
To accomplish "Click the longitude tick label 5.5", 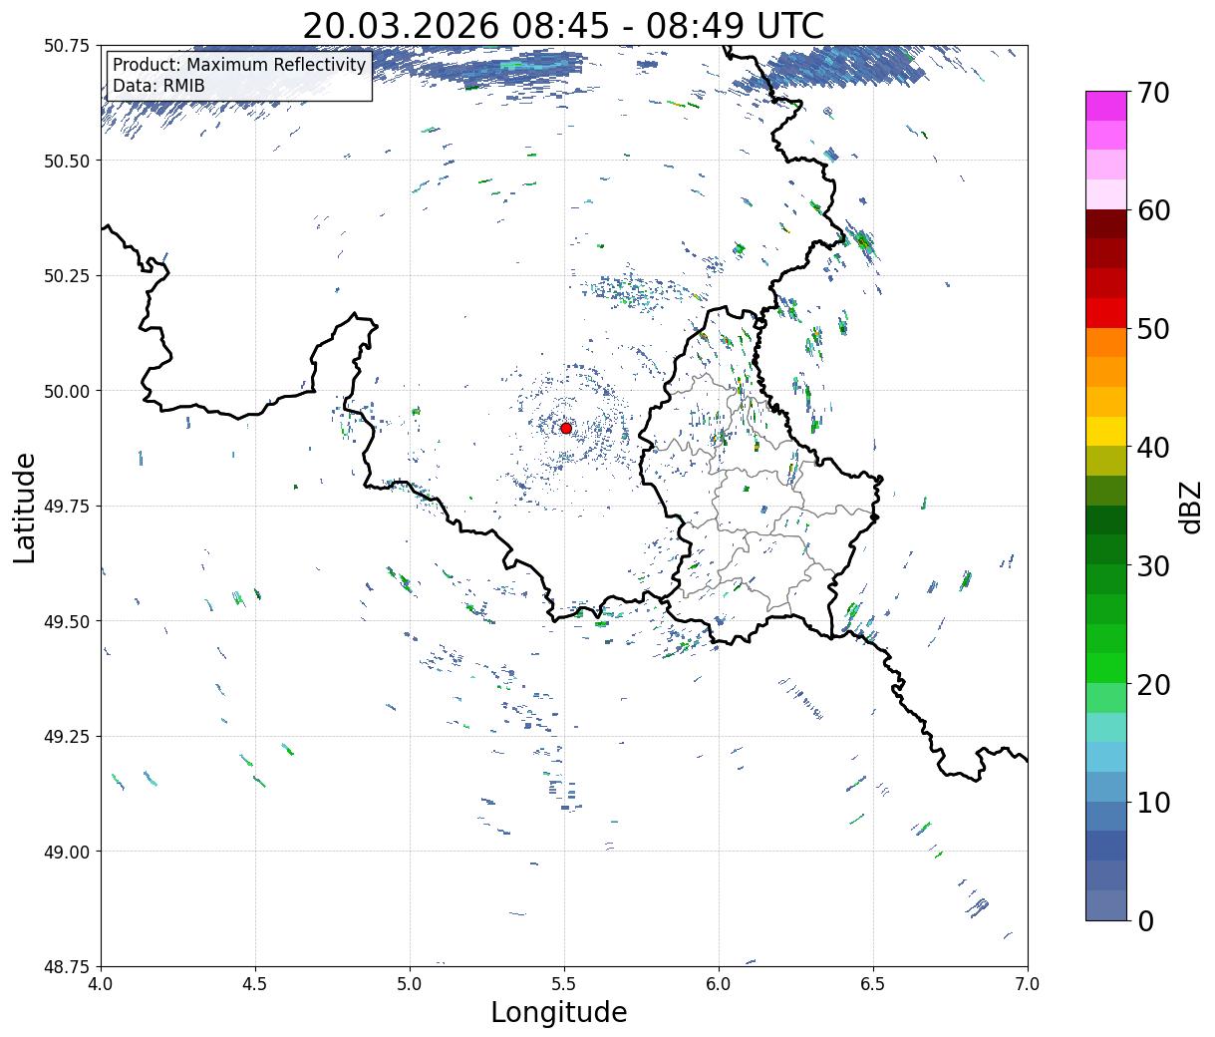I will tap(564, 984).
